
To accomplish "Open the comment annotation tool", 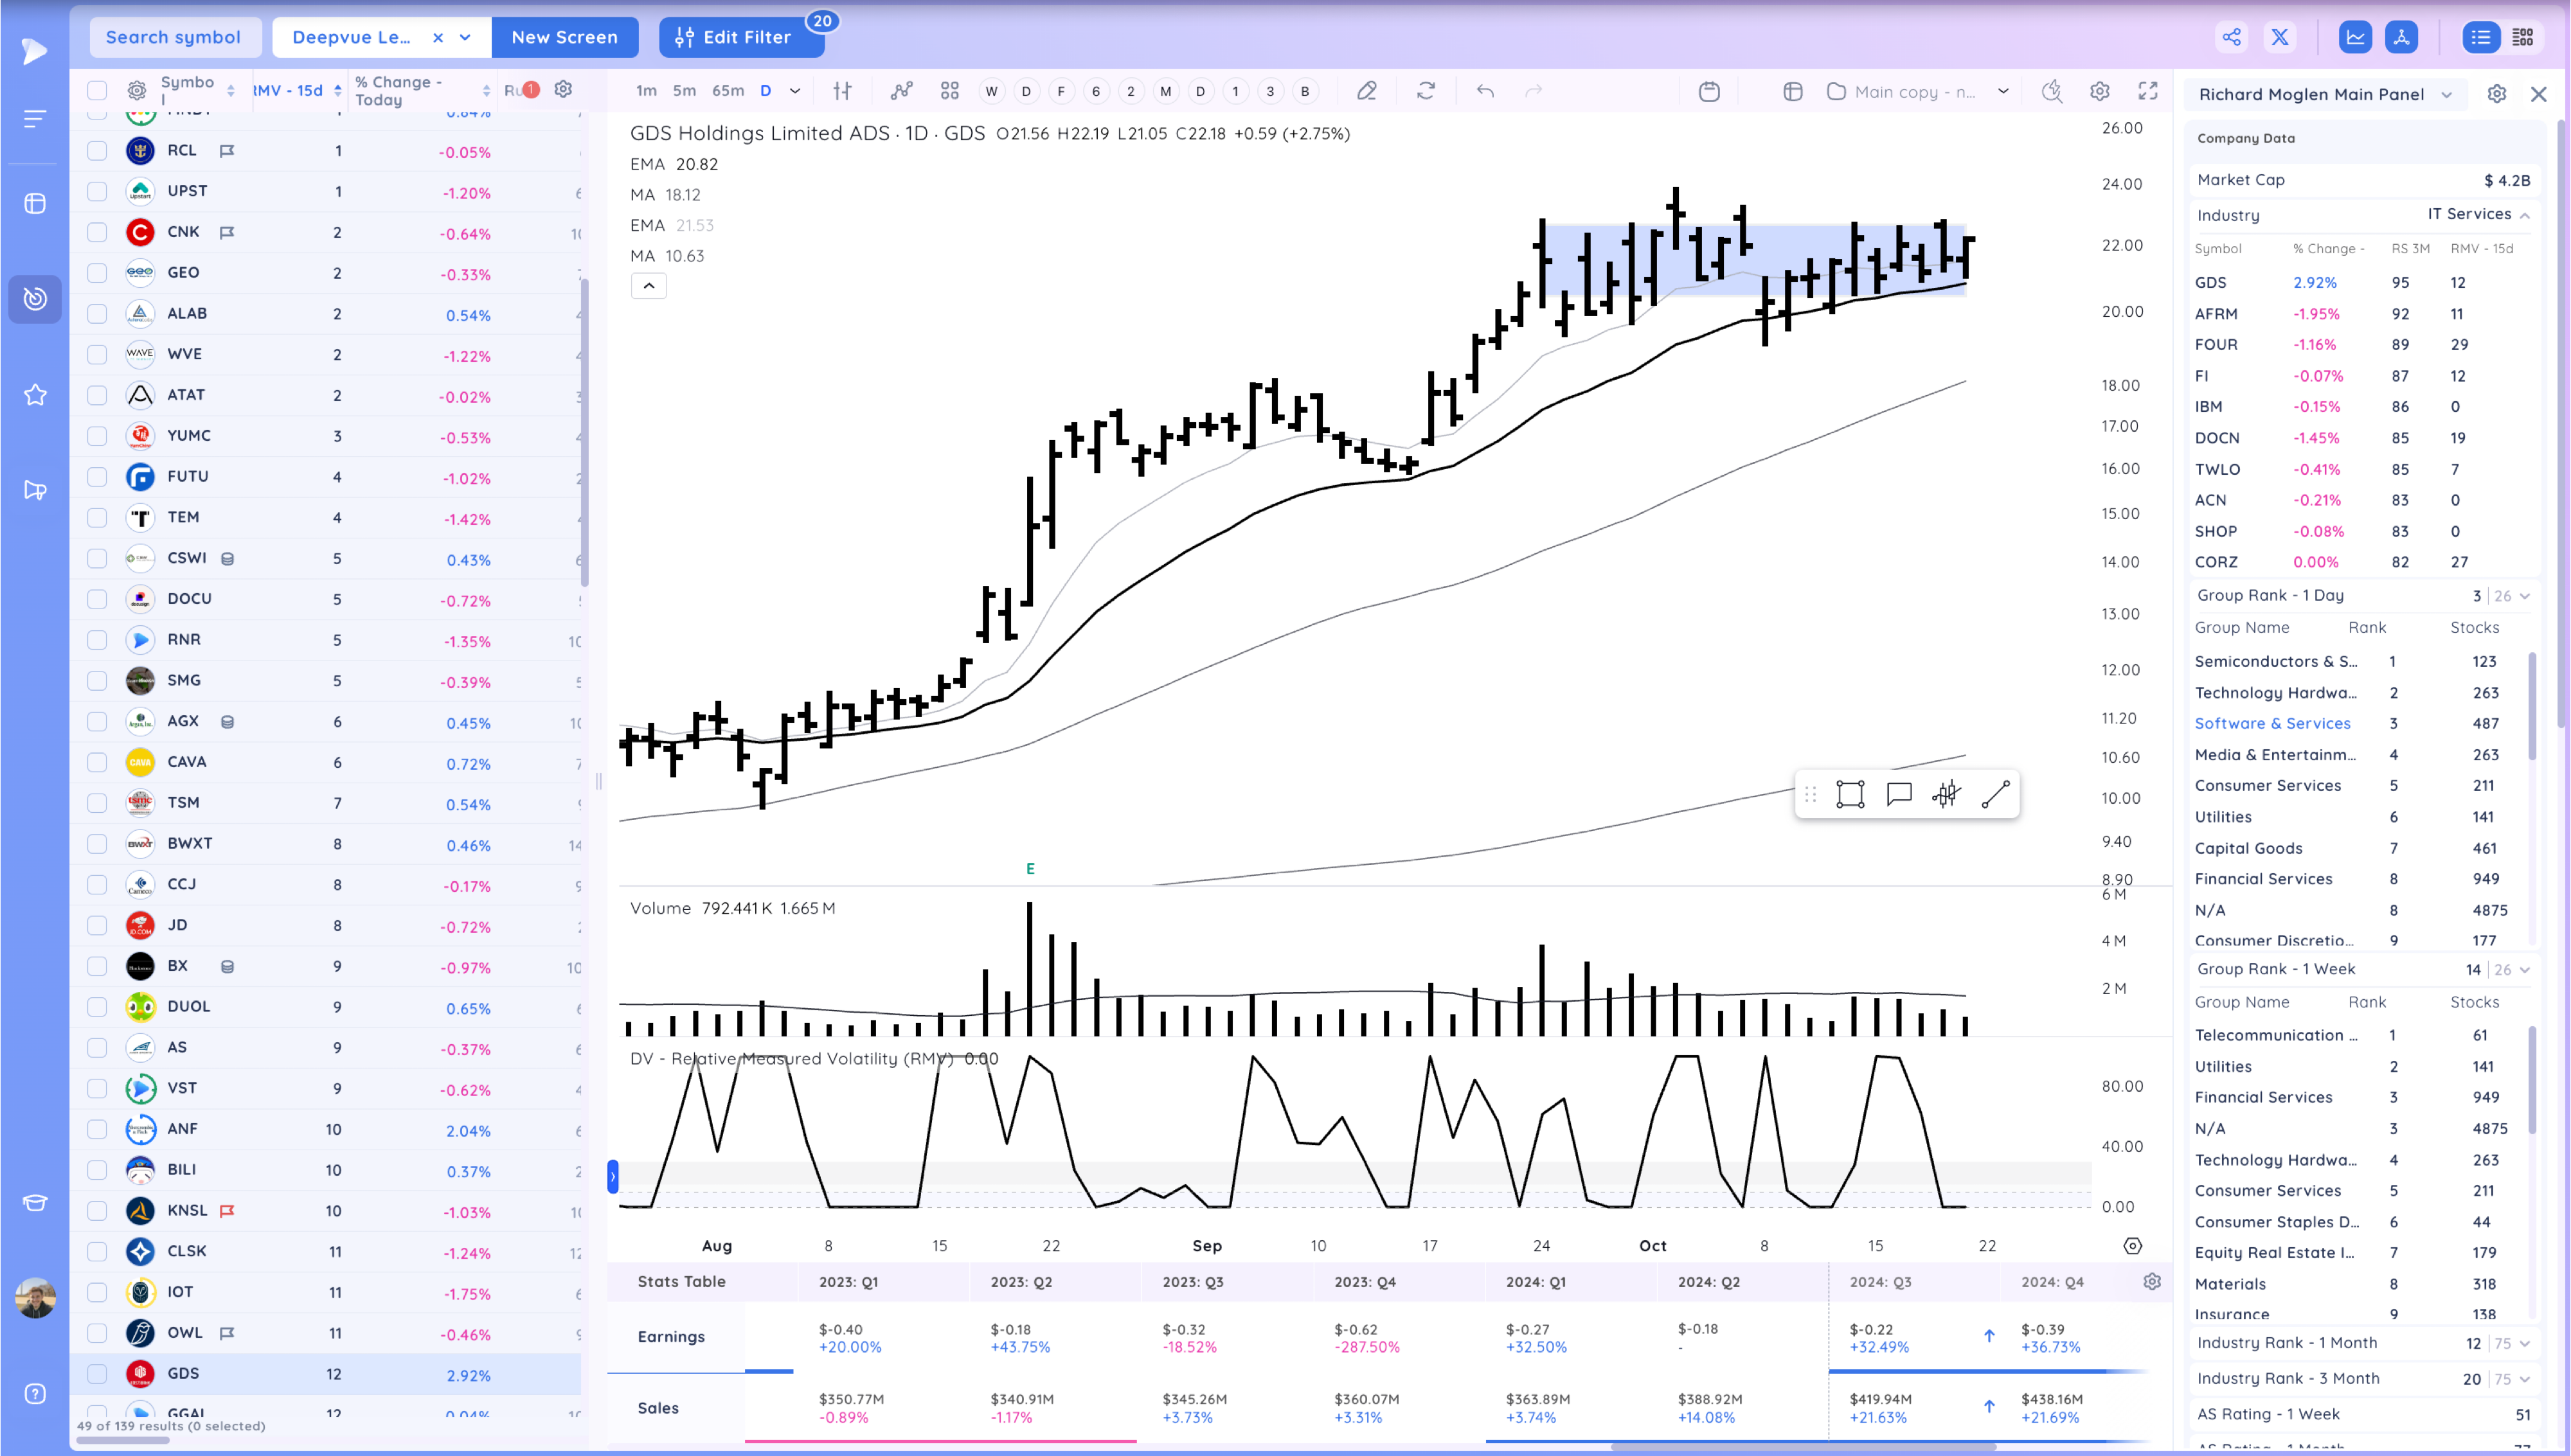I will click(x=1898, y=794).
